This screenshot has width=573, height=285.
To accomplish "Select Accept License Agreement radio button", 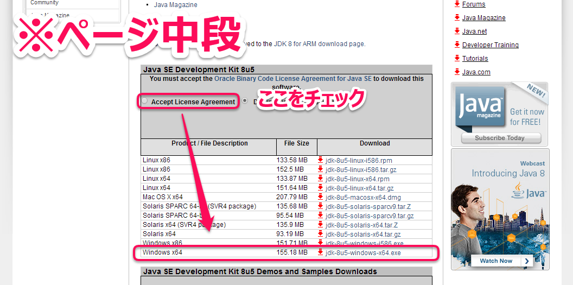I will tap(145, 101).
